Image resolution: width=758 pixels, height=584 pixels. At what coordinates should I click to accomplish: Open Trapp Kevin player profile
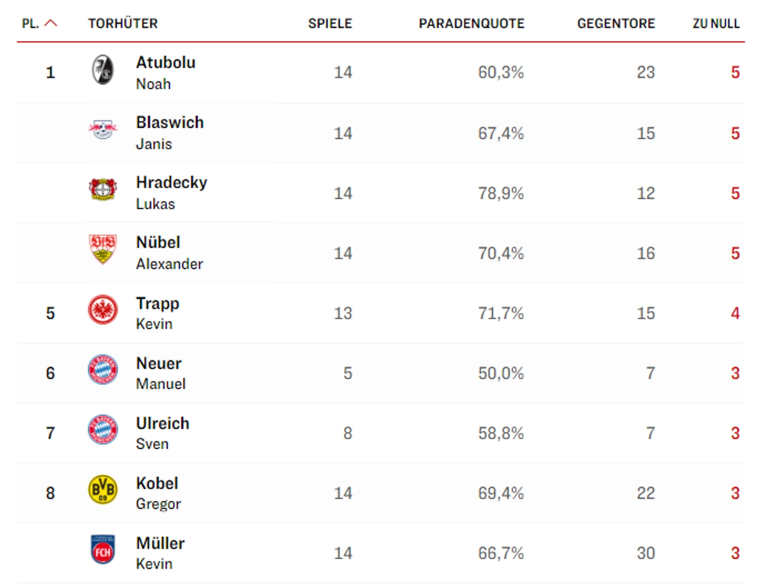click(157, 313)
